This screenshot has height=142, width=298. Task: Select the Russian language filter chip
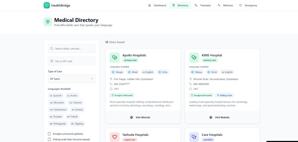click(56, 117)
